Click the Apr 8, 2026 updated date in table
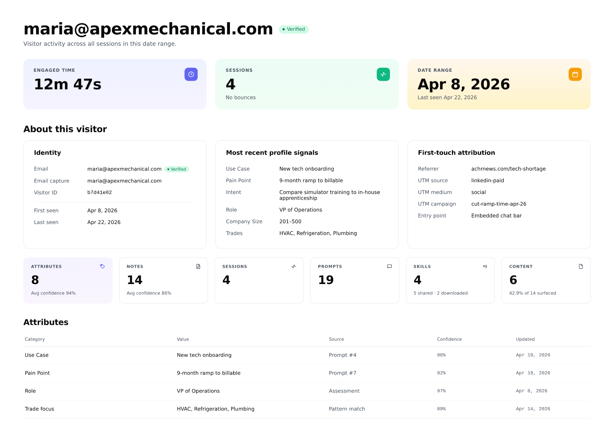The image size is (614, 424). pyautogui.click(x=531, y=391)
